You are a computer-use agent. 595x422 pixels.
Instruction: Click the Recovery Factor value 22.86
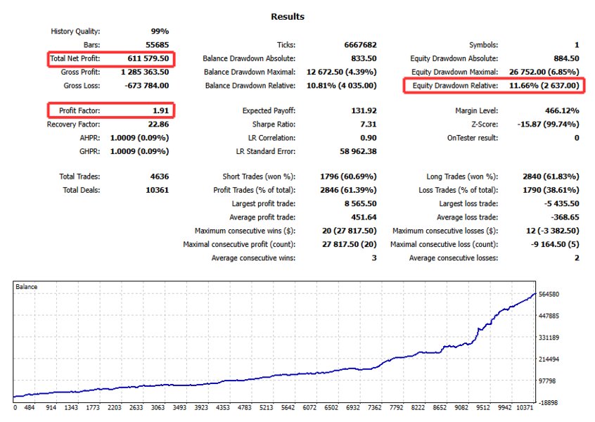(159, 124)
